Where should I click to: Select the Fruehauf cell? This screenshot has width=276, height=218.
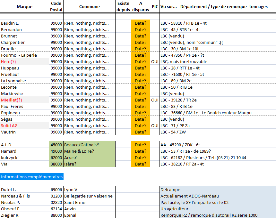[x=24, y=74]
